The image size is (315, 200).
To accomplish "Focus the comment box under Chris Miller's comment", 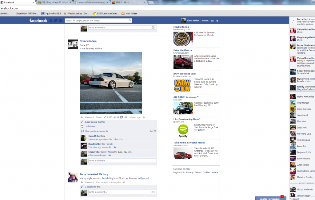I will (x=122, y=161).
